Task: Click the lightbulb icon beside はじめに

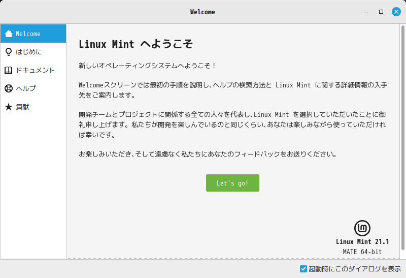Action: click(x=9, y=52)
